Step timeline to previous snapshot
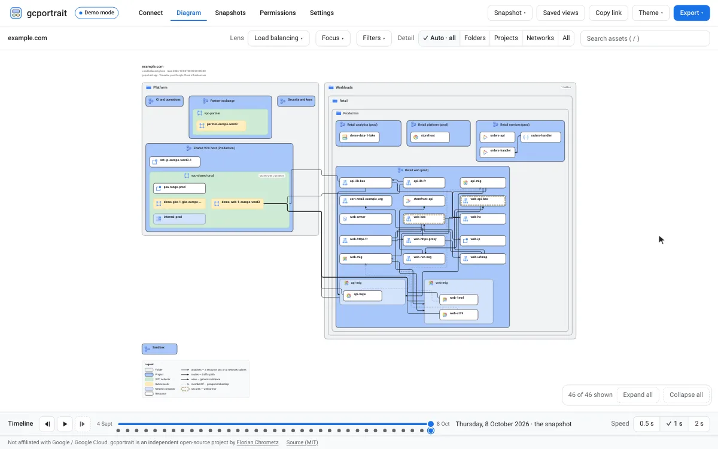 (x=47, y=424)
